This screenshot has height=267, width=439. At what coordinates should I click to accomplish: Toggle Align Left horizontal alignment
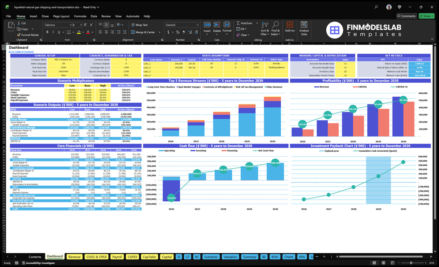pos(100,32)
